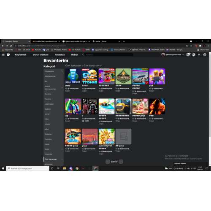Open the Chrome three-dot menu
211x211 pixels.
pos(208,46)
